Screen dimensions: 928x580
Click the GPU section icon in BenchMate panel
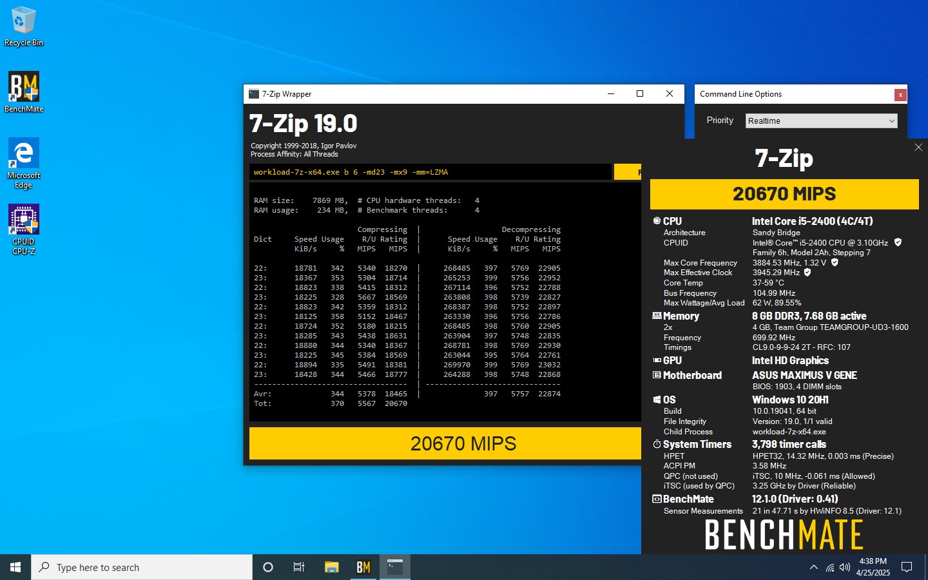tap(657, 360)
